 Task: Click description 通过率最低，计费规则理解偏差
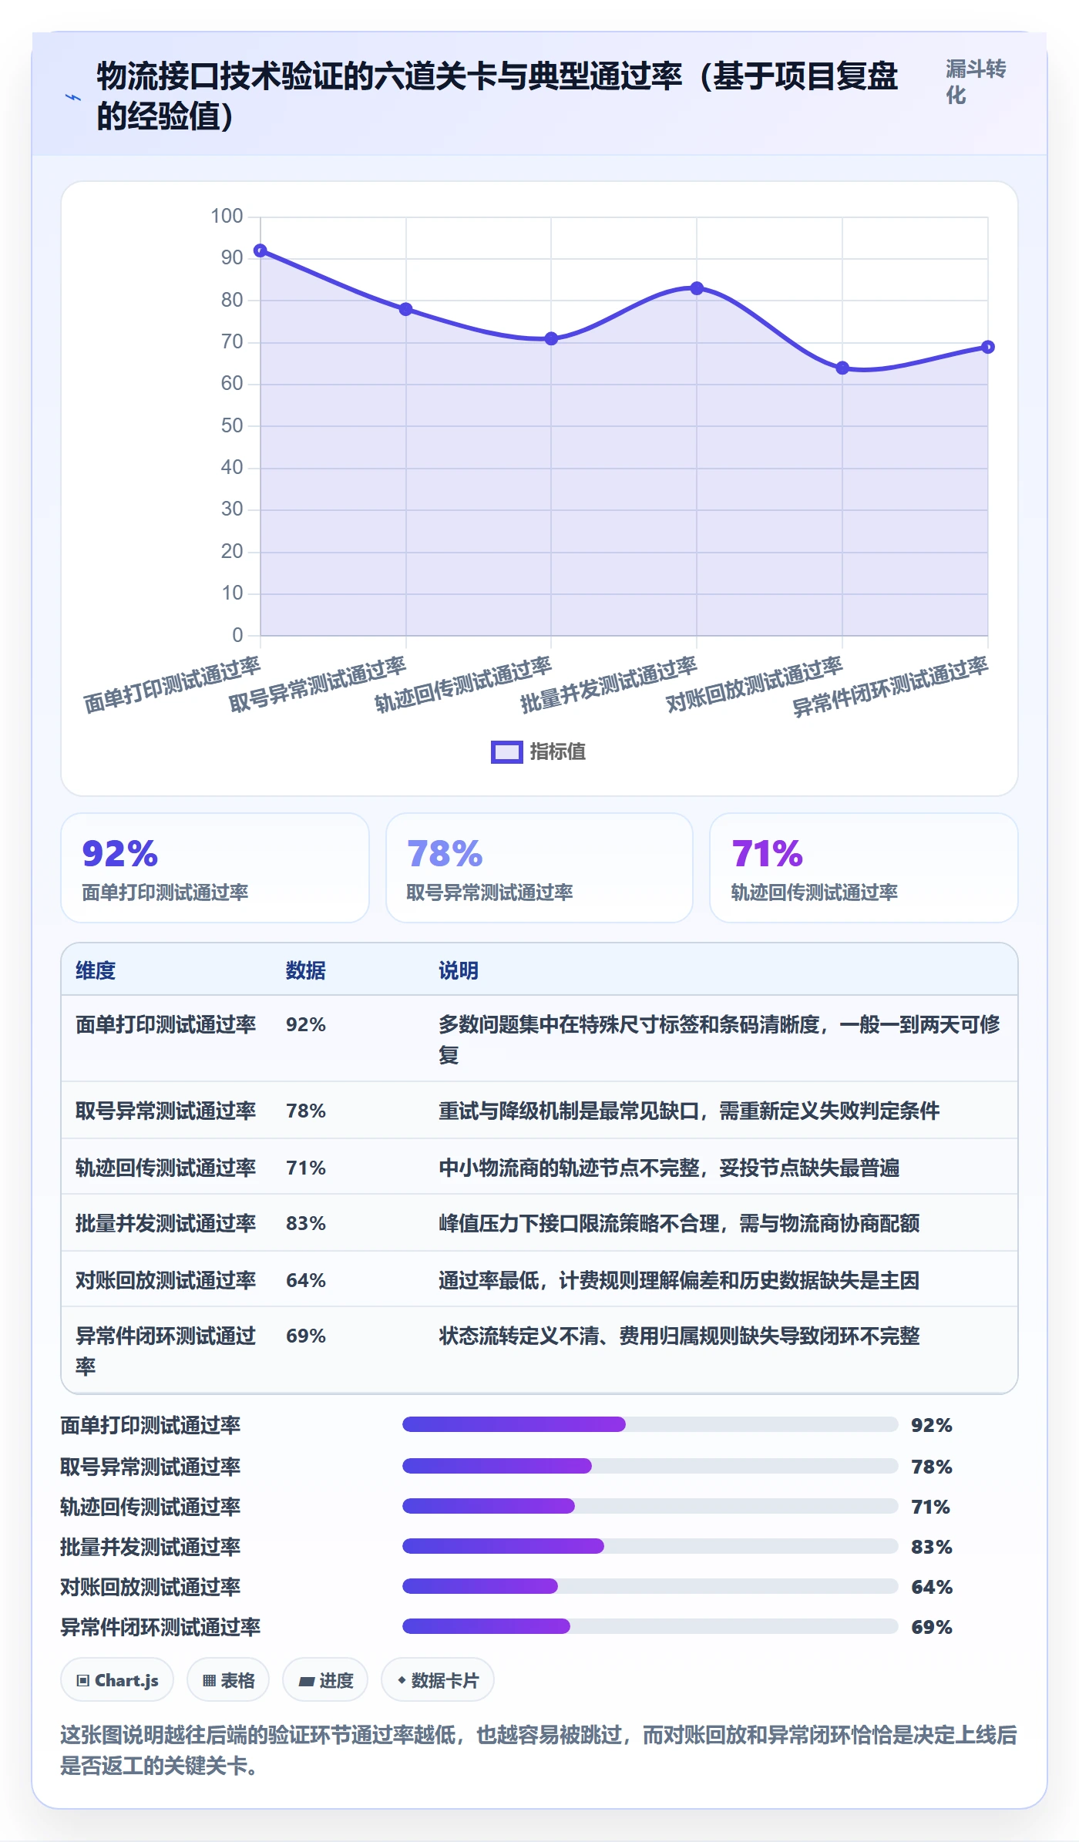[679, 1280]
